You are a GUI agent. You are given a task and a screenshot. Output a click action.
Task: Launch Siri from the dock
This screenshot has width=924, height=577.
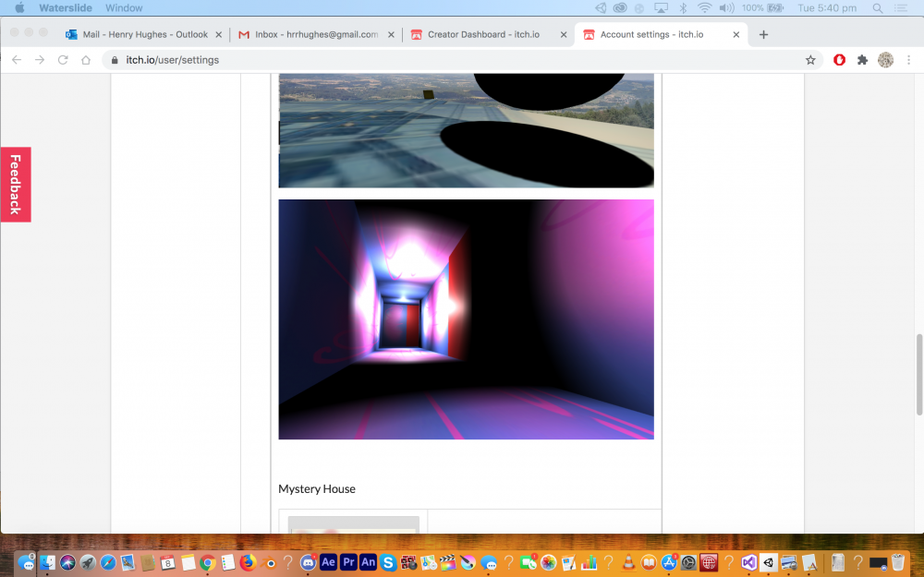[67, 562]
